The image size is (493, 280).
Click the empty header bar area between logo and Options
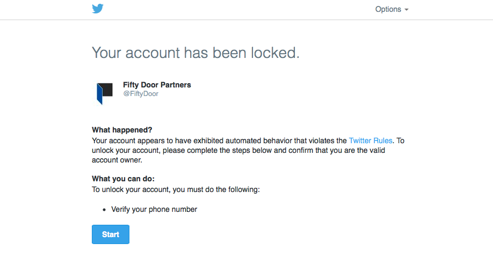tap(239, 10)
